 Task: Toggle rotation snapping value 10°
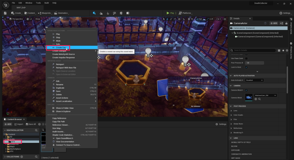click(199, 19)
